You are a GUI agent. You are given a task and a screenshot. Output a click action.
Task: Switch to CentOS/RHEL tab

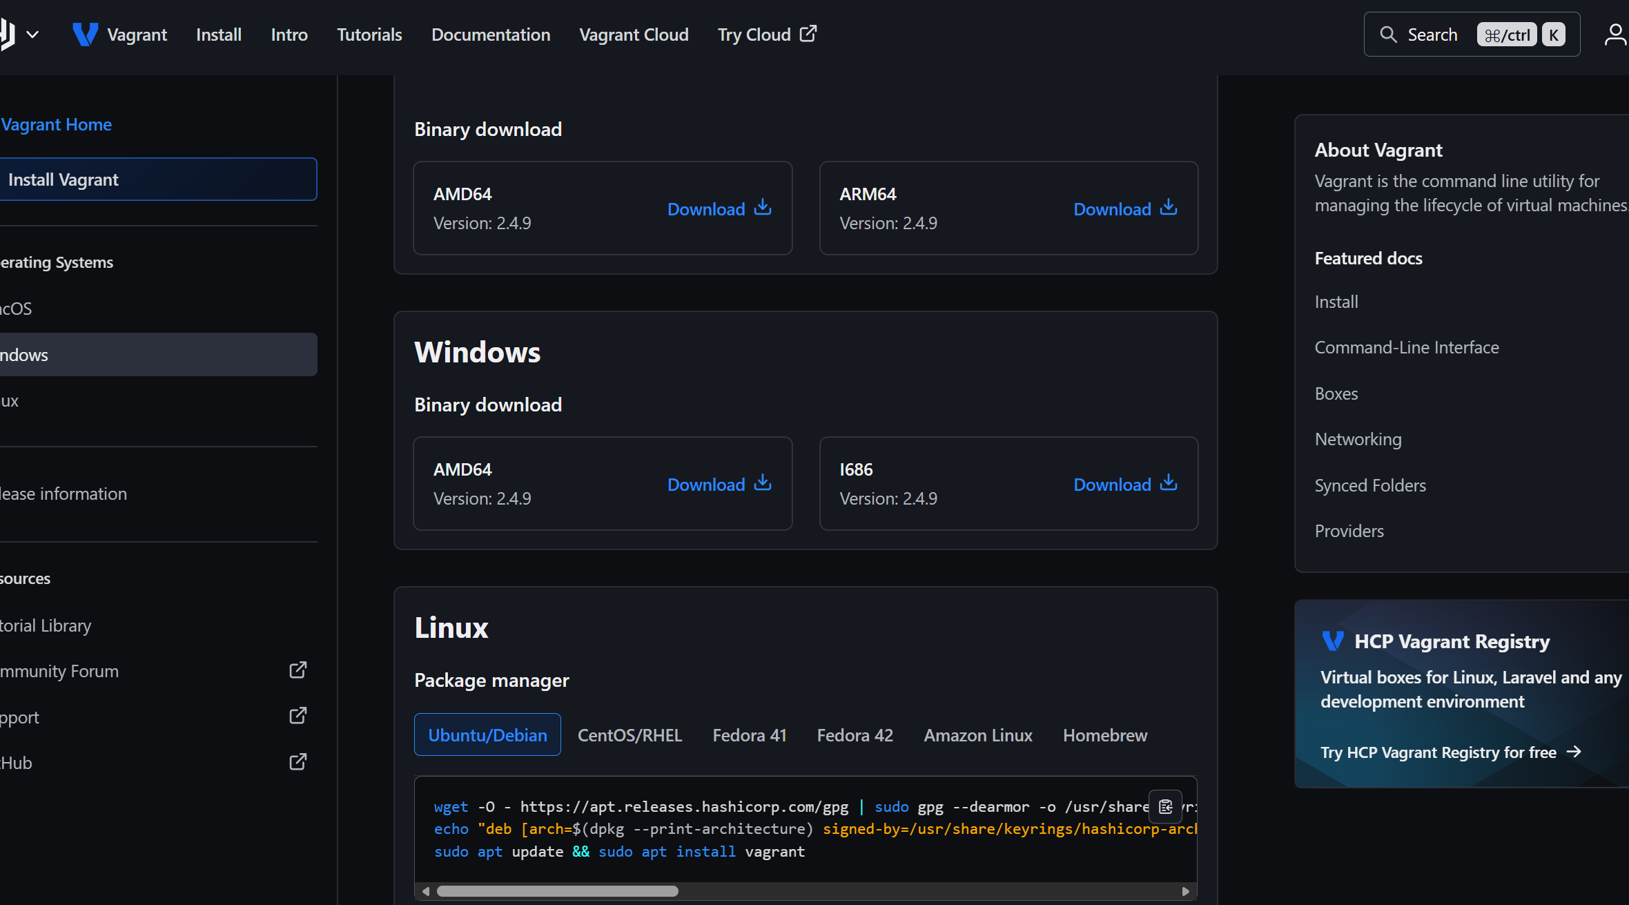point(630,735)
